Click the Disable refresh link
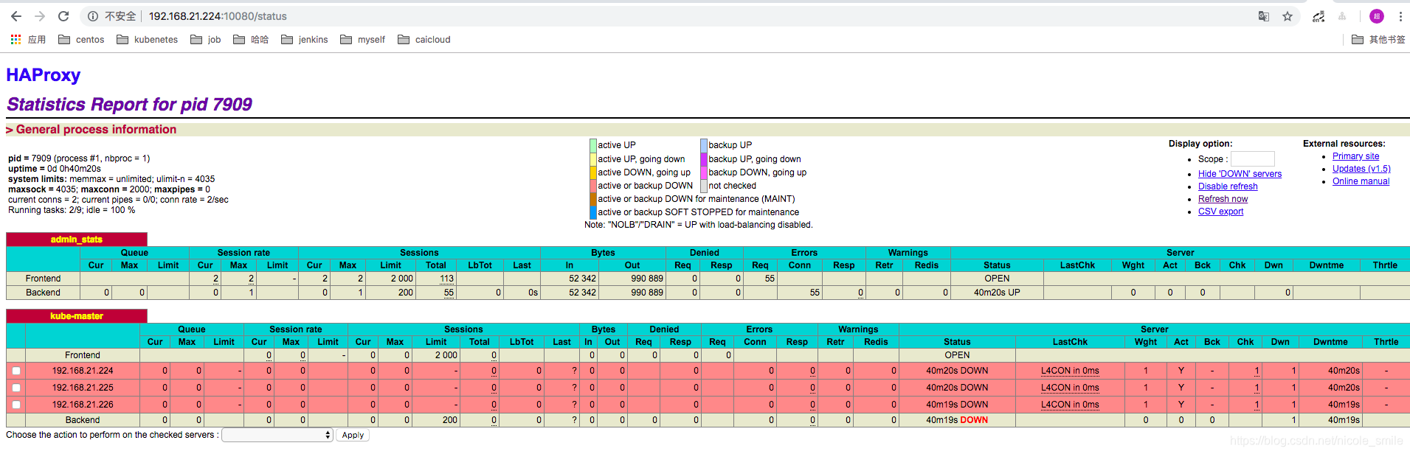The image size is (1410, 454). pyautogui.click(x=1228, y=186)
